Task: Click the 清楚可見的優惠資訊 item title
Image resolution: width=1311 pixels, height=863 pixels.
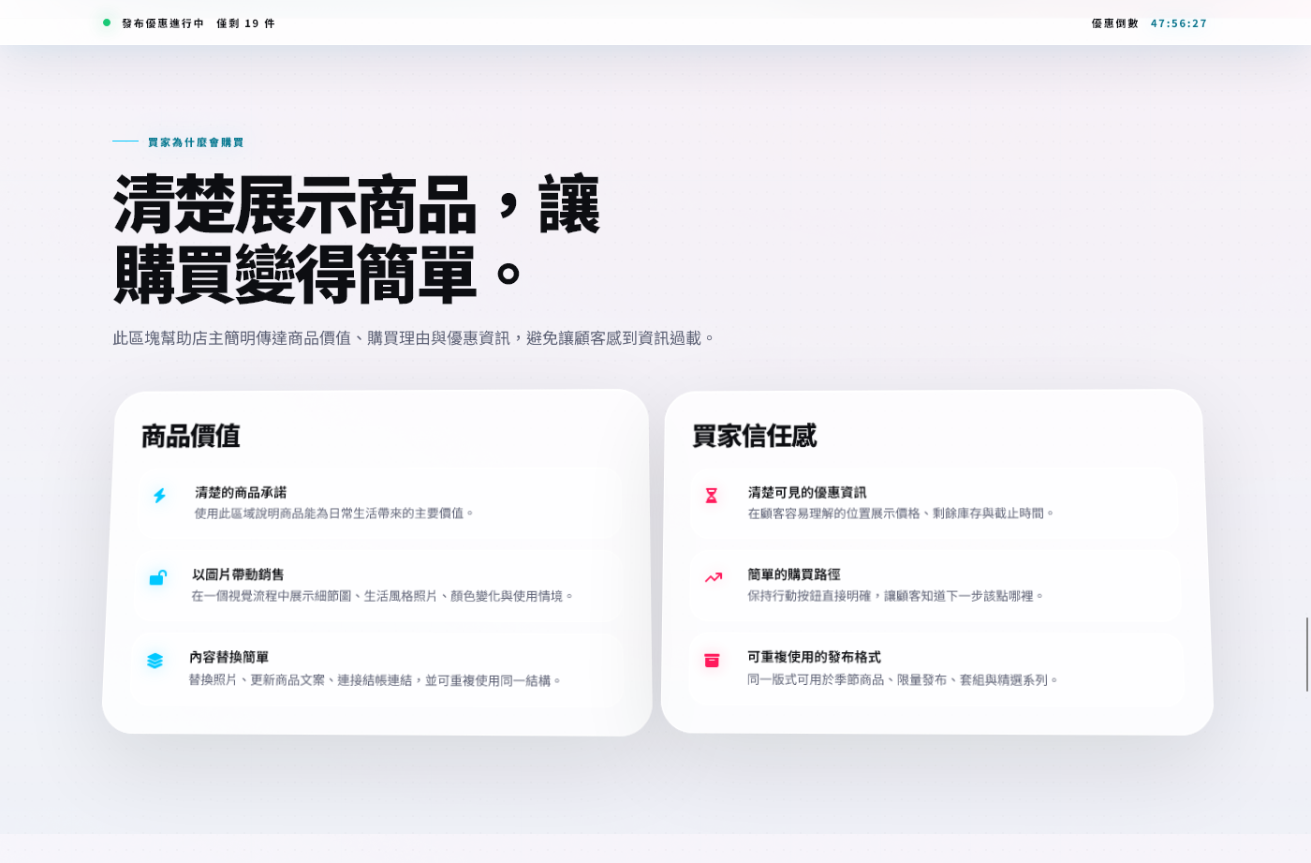Action: click(807, 493)
